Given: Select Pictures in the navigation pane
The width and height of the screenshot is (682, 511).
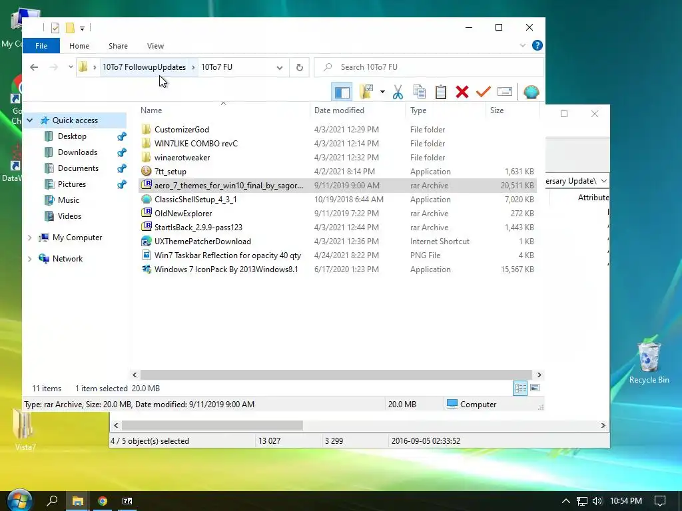Looking at the screenshot, I should [x=72, y=184].
